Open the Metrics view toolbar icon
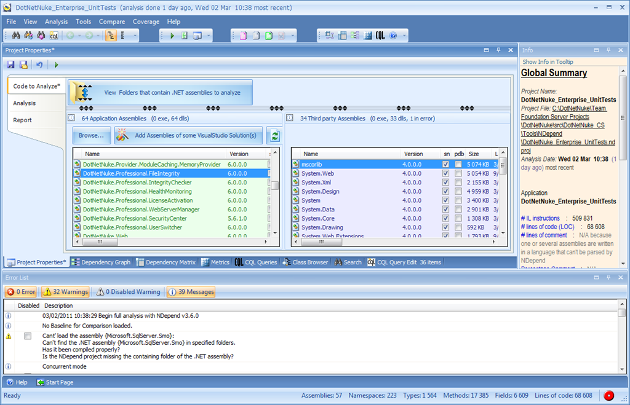Viewport: 630px width, 405px height. click(x=368, y=36)
